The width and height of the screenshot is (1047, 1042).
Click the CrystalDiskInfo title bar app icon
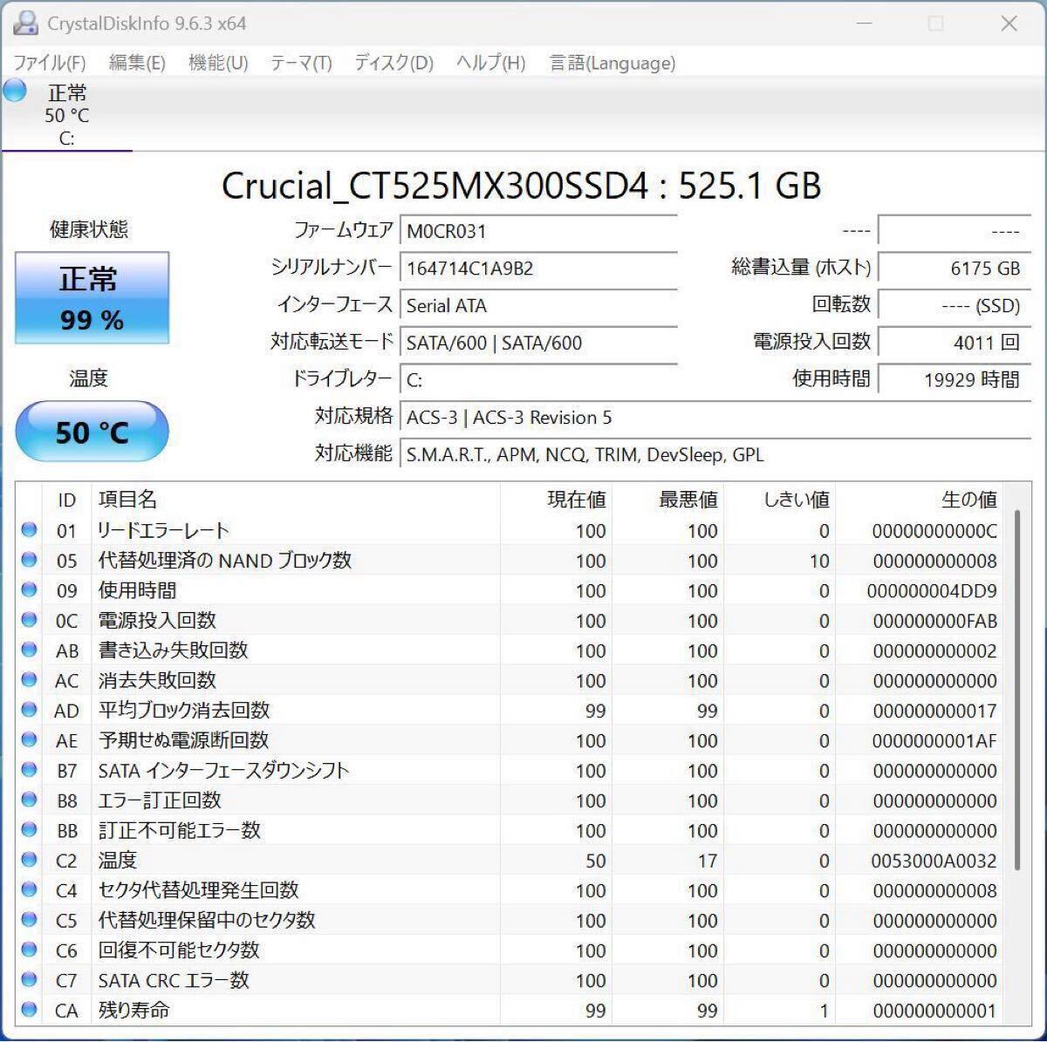point(25,24)
